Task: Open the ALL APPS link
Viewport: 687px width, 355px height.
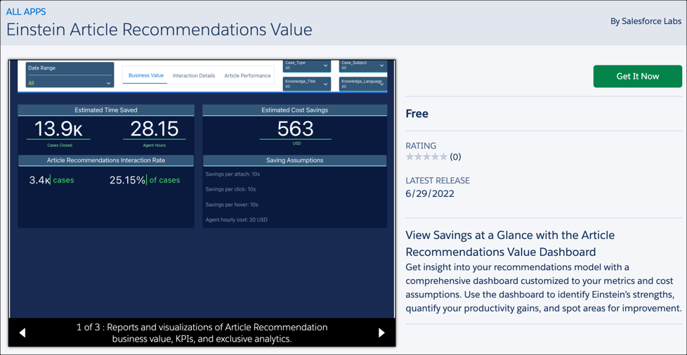Action: [x=26, y=11]
